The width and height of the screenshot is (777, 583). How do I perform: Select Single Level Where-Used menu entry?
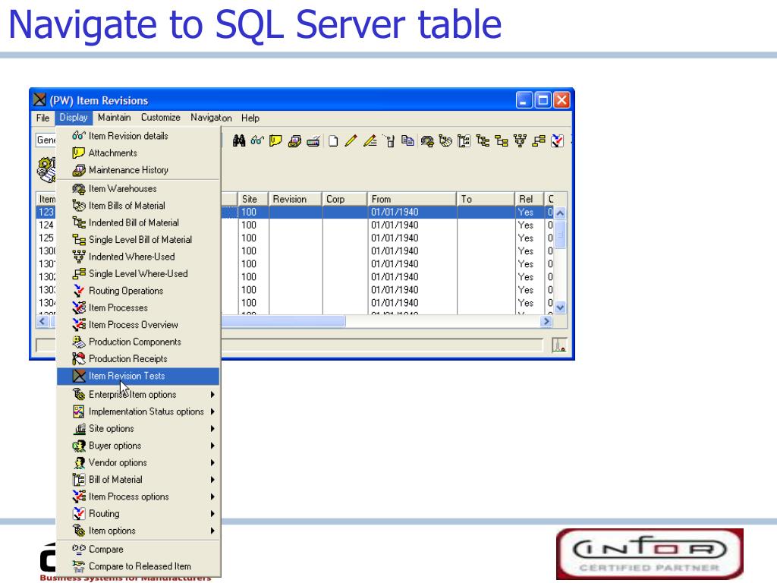tap(138, 273)
